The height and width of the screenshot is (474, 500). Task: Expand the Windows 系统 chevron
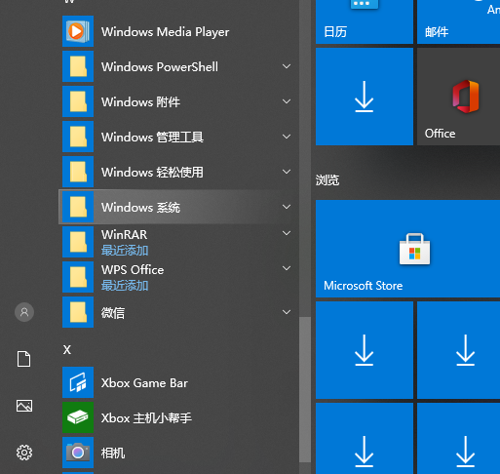point(287,207)
